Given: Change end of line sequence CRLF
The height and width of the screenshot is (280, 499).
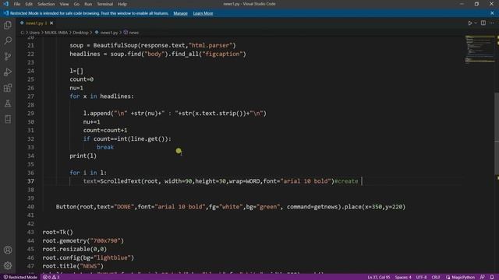Looking at the screenshot, I should click(436, 277).
